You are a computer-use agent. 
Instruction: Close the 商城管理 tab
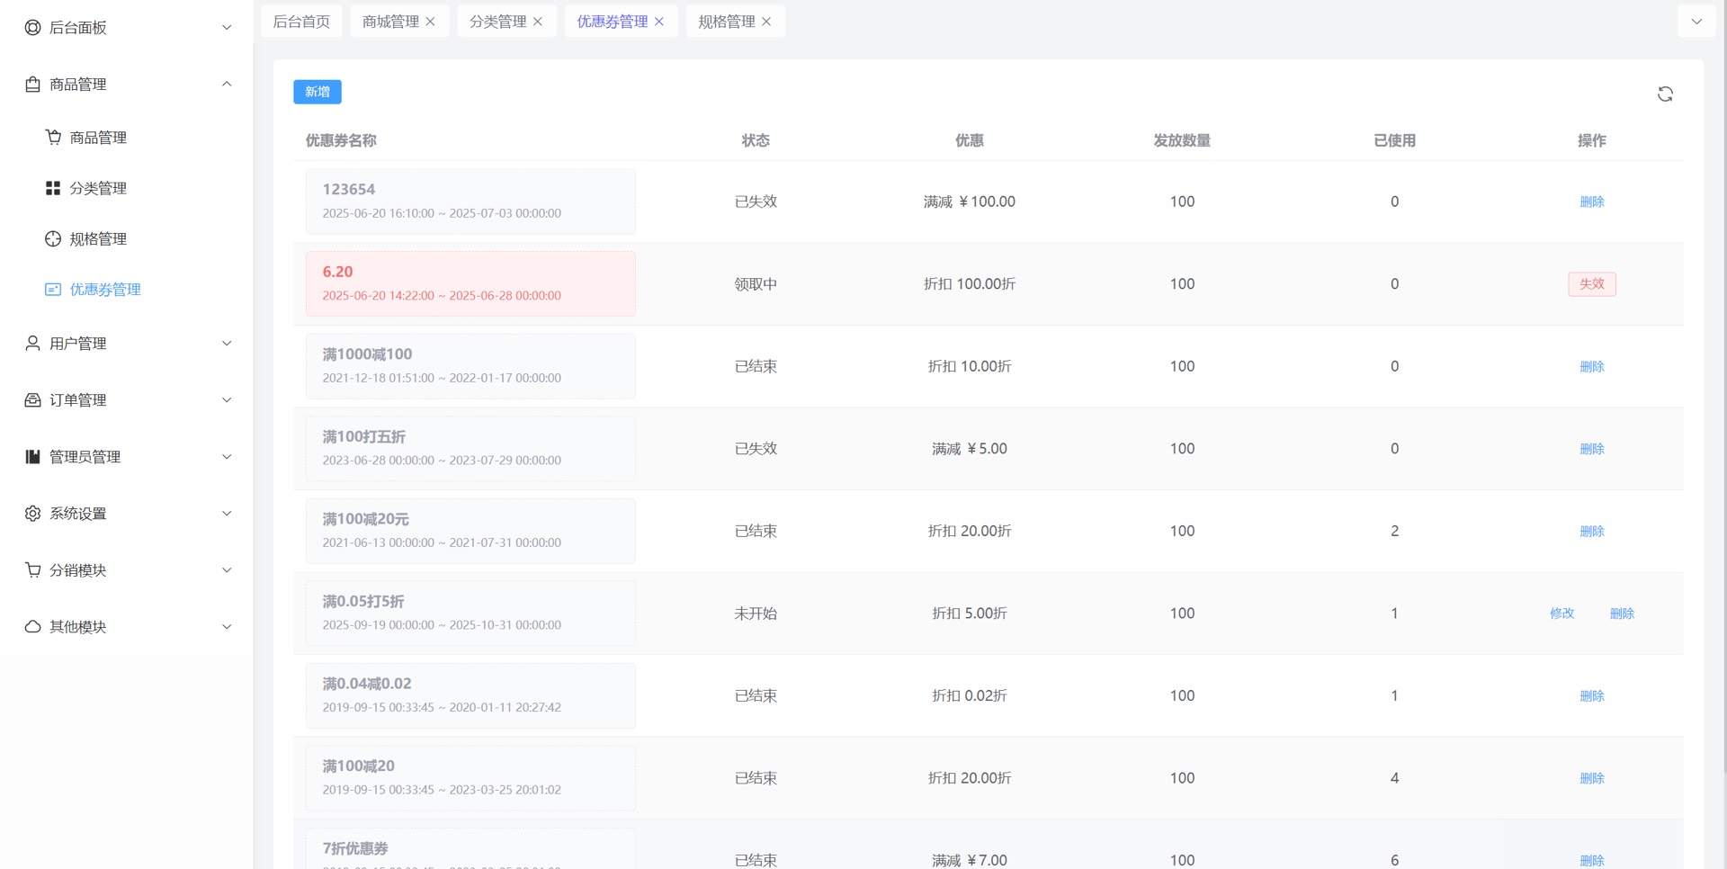pyautogui.click(x=431, y=22)
